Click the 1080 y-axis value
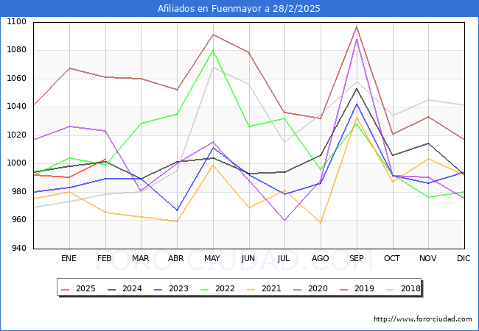 [17, 50]
